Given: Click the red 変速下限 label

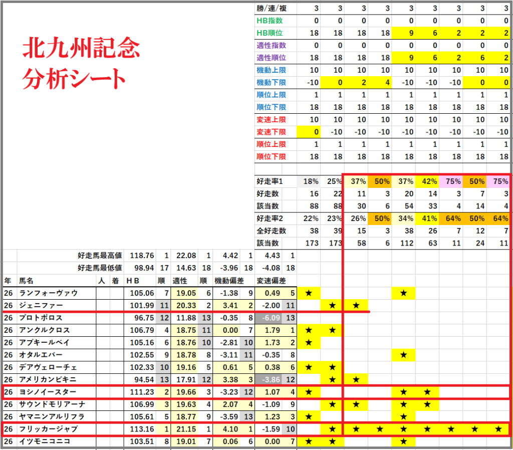Looking at the screenshot, I should point(271,132).
